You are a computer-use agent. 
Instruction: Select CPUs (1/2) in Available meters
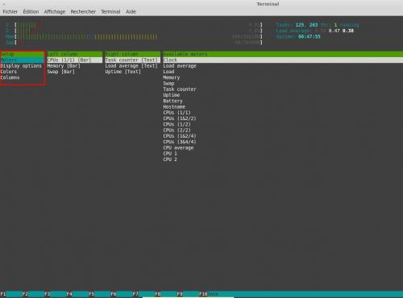[177, 125]
